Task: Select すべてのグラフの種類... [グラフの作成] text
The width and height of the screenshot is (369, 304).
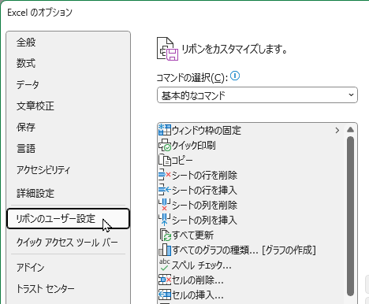Action: [x=244, y=250]
